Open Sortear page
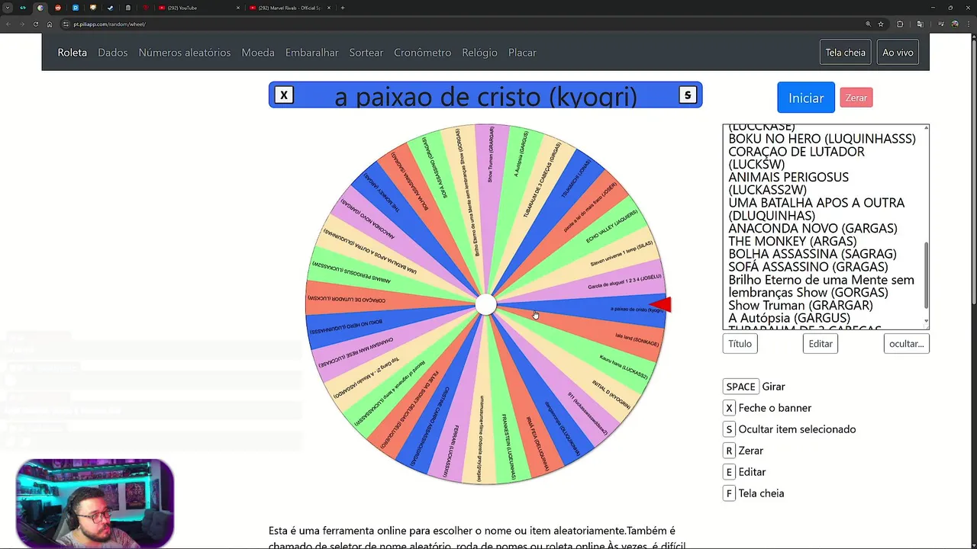Image resolution: width=977 pixels, height=549 pixels. click(x=366, y=53)
